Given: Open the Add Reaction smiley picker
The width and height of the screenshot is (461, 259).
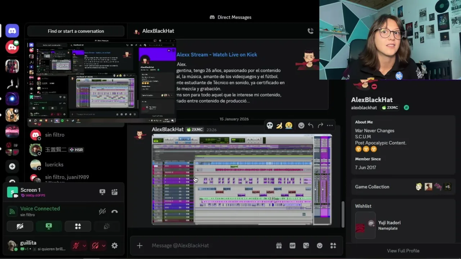Looking at the screenshot, I should pos(301,125).
